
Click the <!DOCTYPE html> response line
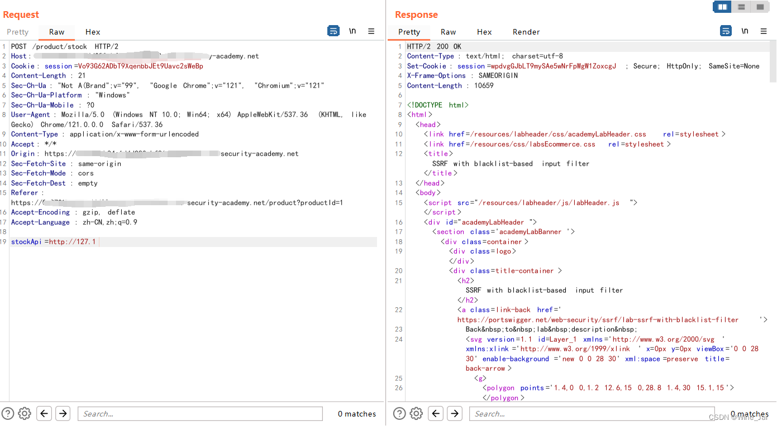[438, 105]
